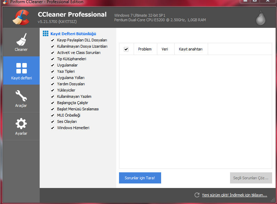
Task: Sort results by Kayıt anahtarı column
Action: (x=191, y=49)
